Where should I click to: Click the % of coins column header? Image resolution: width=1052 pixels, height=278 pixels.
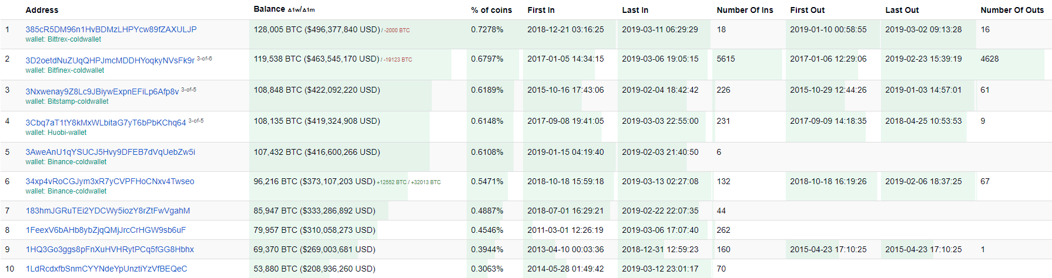point(491,10)
